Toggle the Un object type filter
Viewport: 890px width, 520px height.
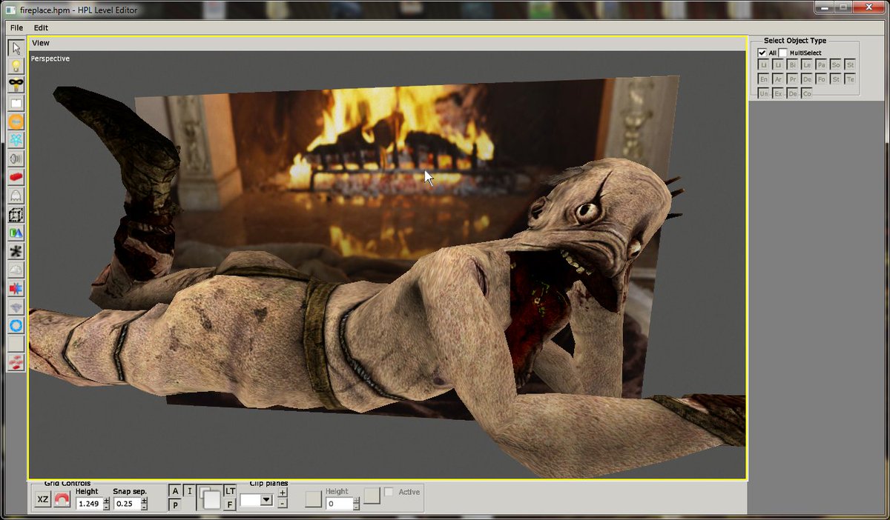pos(764,93)
